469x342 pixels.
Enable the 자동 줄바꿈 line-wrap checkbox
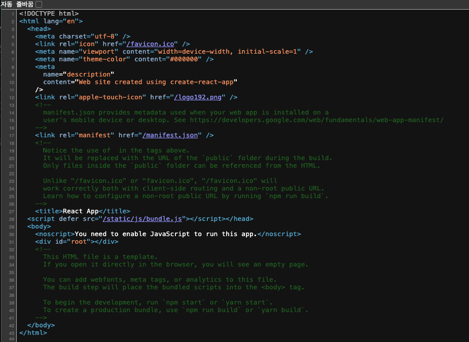coord(39,4)
